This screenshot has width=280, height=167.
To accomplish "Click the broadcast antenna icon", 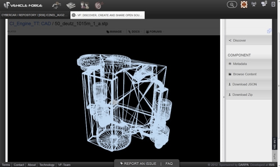I will (254, 4).
